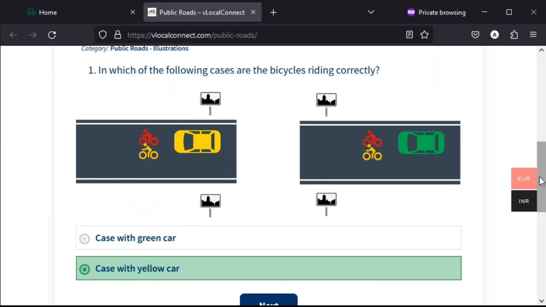Switch currency to INR

(524, 201)
